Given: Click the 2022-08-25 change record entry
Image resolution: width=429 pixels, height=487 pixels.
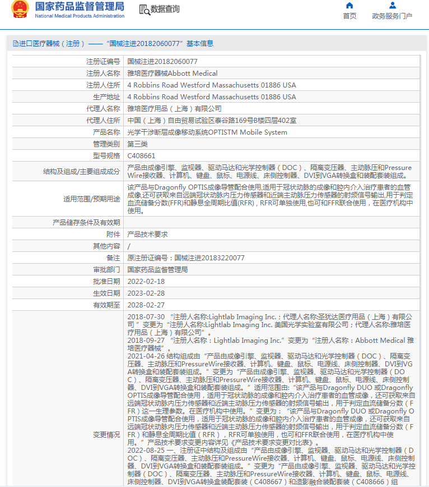Looking at the screenshot, I should [x=271, y=466].
